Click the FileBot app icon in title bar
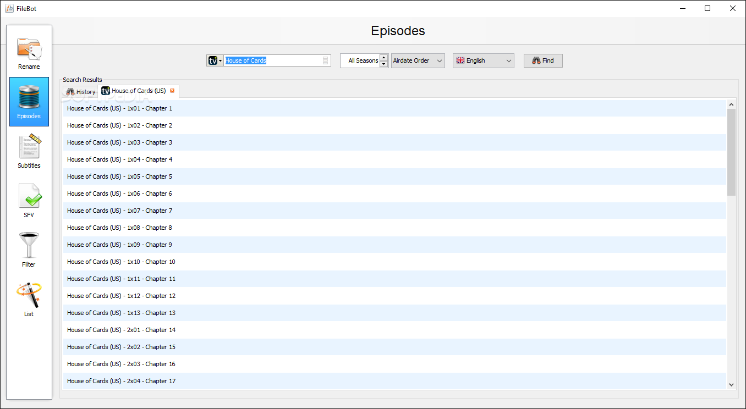The image size is (746, 409). pyautogui.click(x=9, y=8)
